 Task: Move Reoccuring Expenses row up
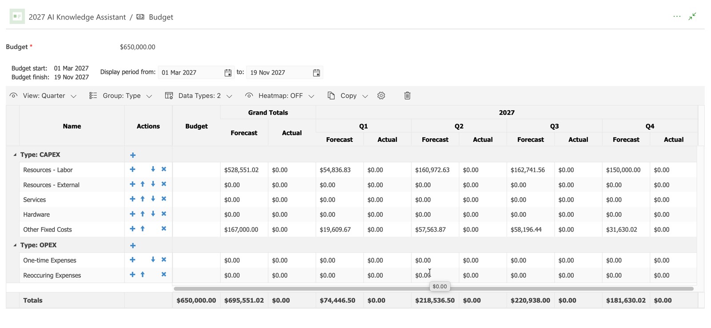point(143,275)
